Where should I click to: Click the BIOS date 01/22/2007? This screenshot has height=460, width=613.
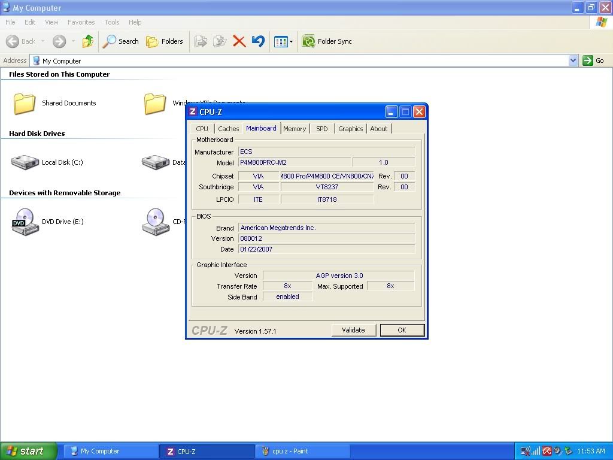pos(326,249)
